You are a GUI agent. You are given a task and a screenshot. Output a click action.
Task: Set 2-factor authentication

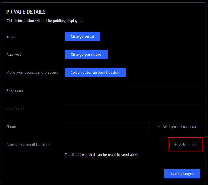click(95, 72)
